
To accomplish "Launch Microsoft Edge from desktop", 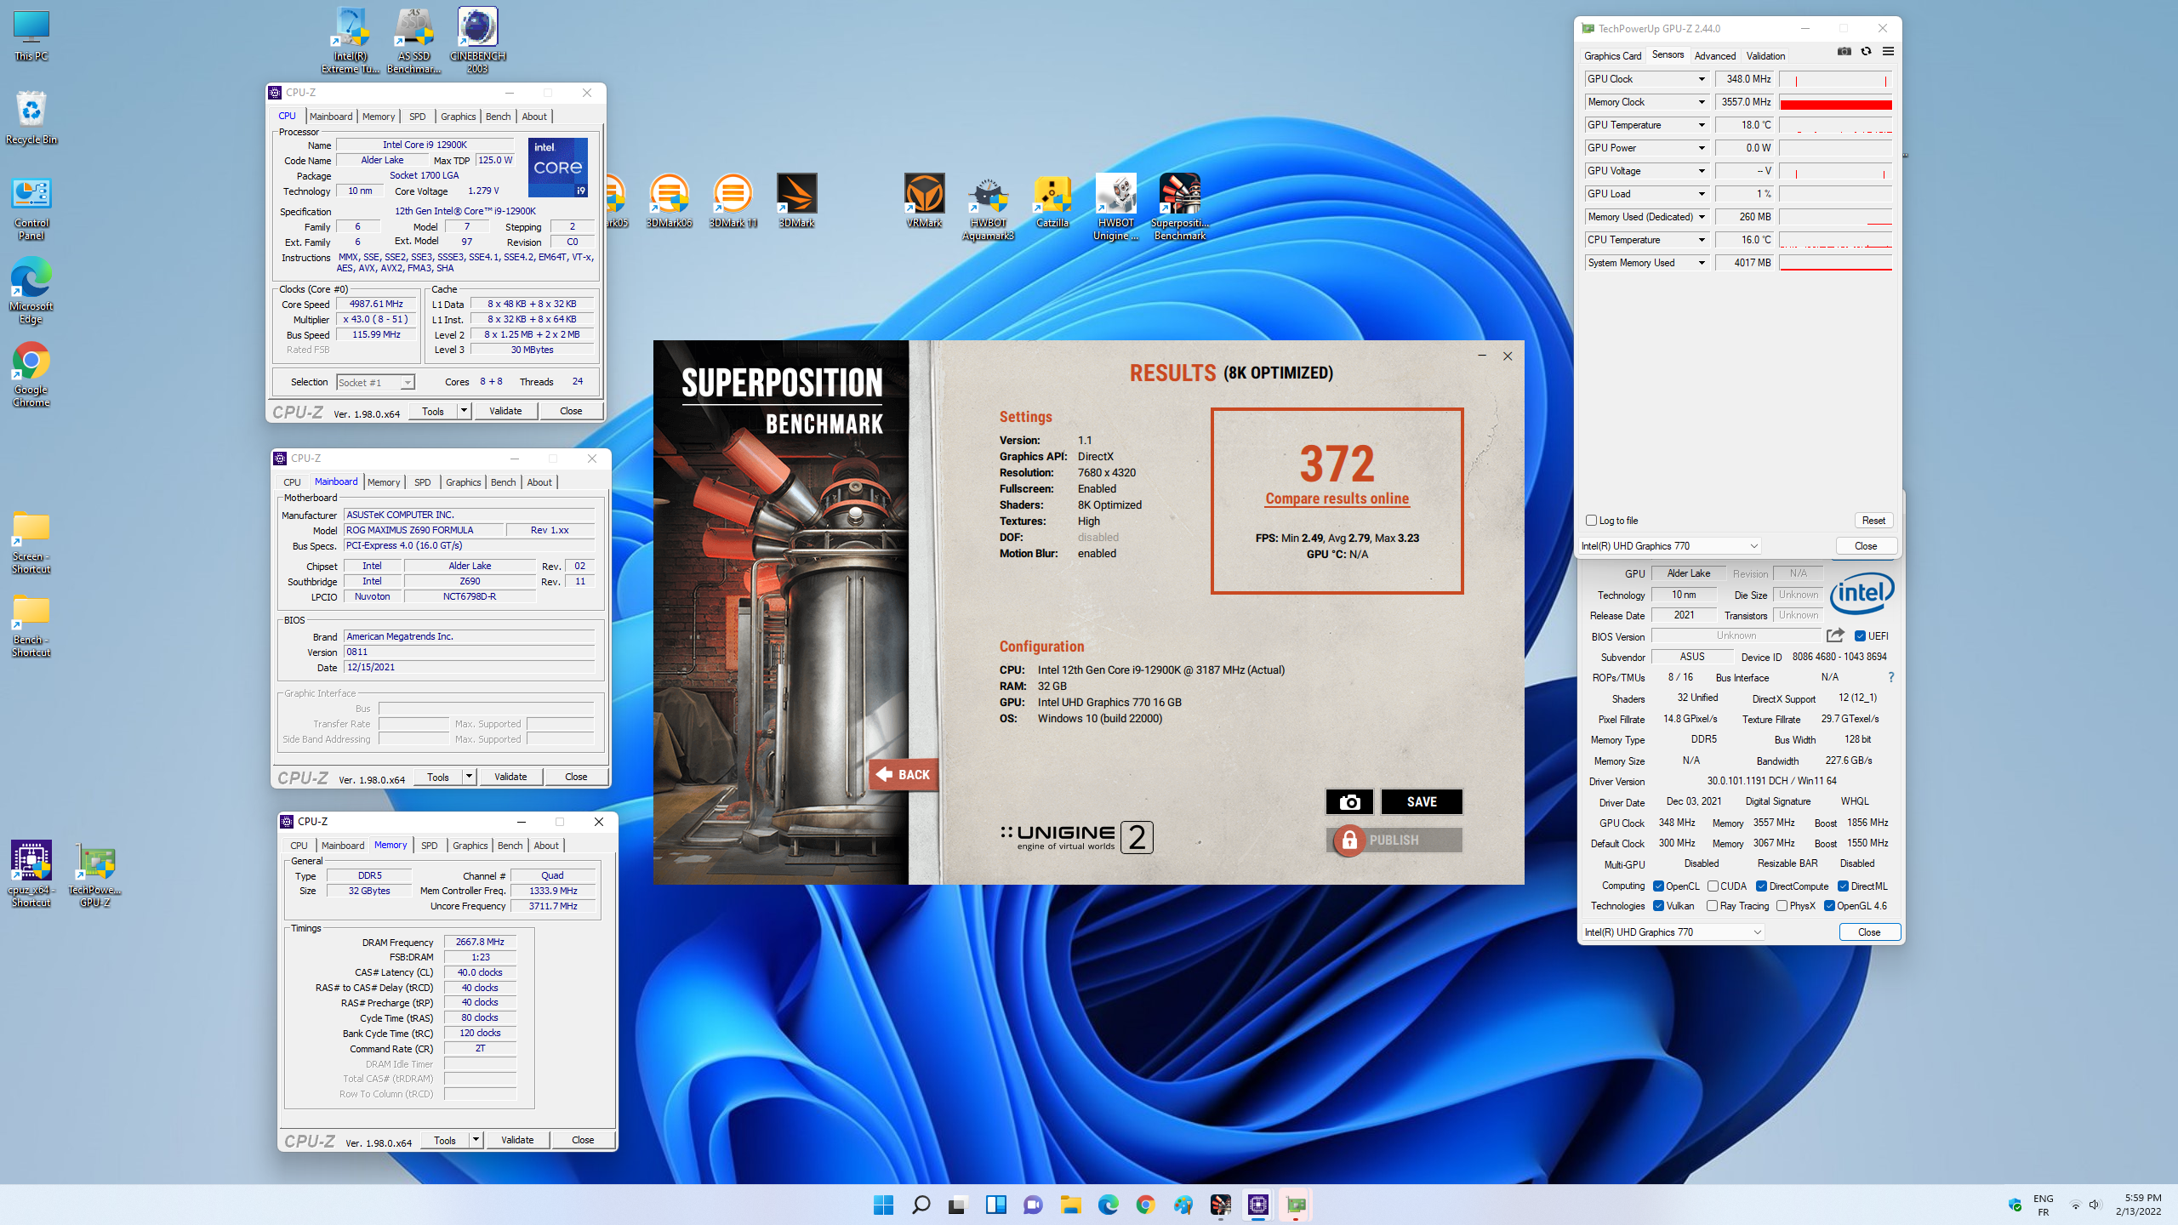I will tap(31, 291).
